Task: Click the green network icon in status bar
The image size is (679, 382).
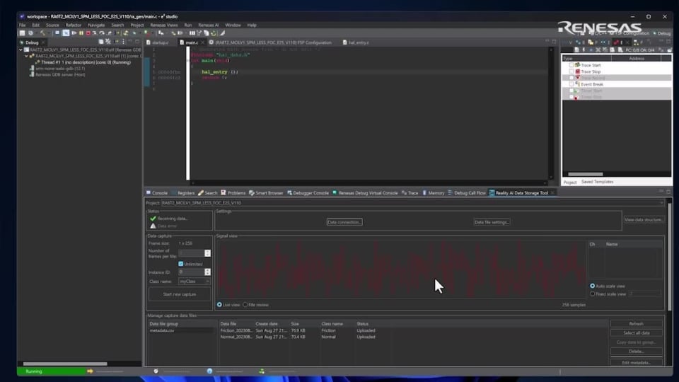Action: click(262, 371)
